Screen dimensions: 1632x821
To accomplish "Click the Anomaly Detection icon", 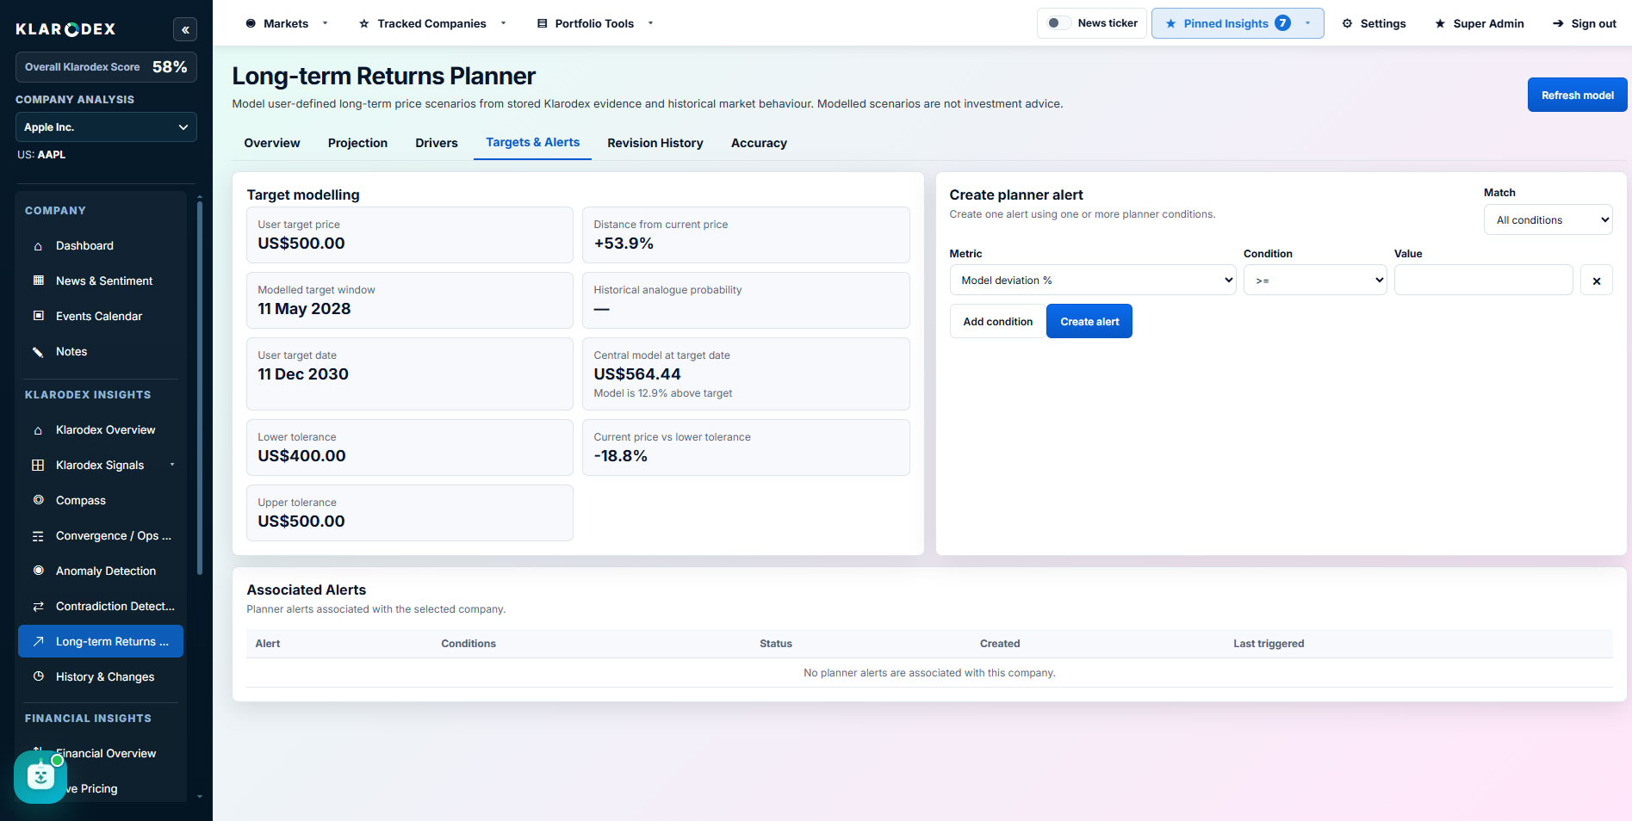I will pos(38,571).
